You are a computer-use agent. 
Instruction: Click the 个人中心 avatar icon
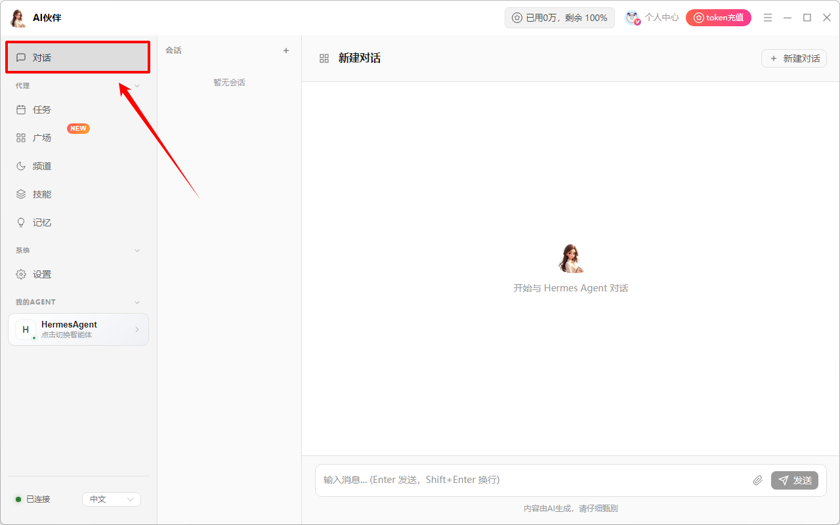tap(633, 18)
